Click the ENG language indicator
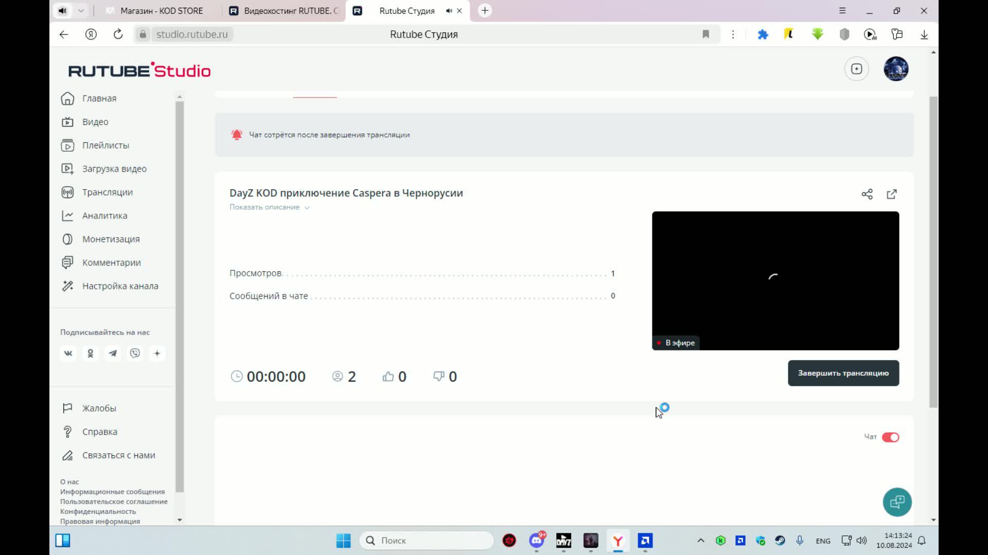This screenshot has height=555, width=988. coord(823,541)
